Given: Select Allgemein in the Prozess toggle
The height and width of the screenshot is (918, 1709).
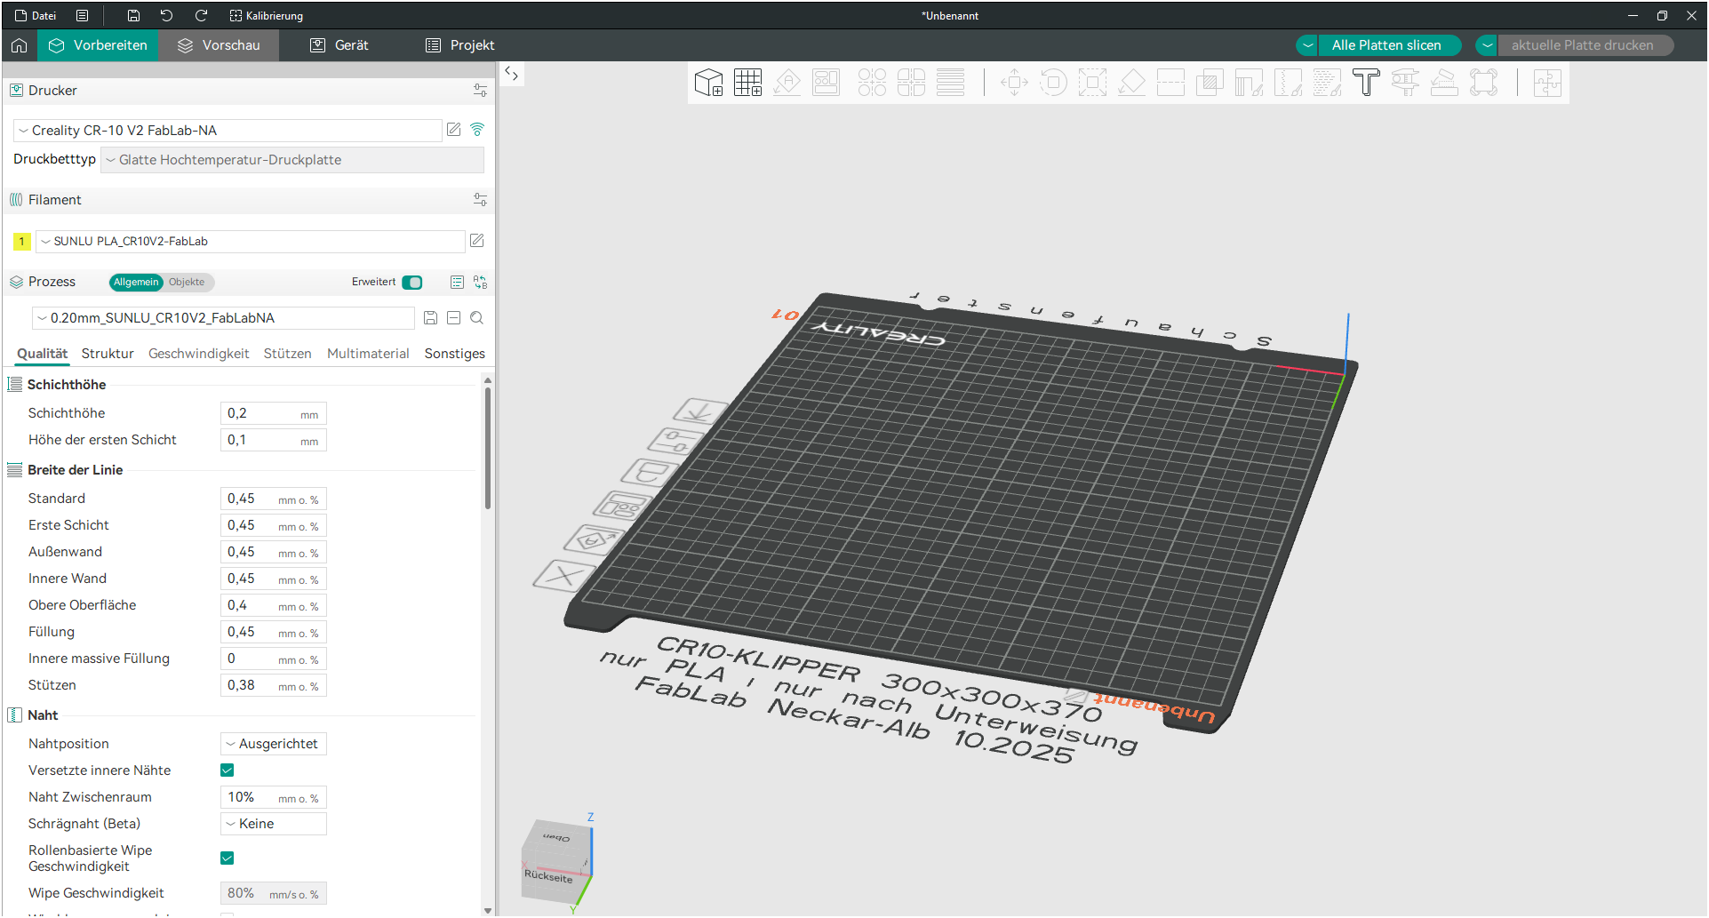Looking at the screenshot, I should [x=136, y=282].
